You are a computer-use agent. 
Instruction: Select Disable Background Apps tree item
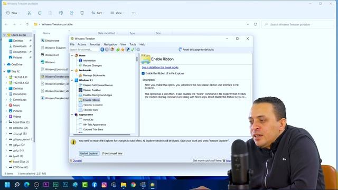point(97,95)
